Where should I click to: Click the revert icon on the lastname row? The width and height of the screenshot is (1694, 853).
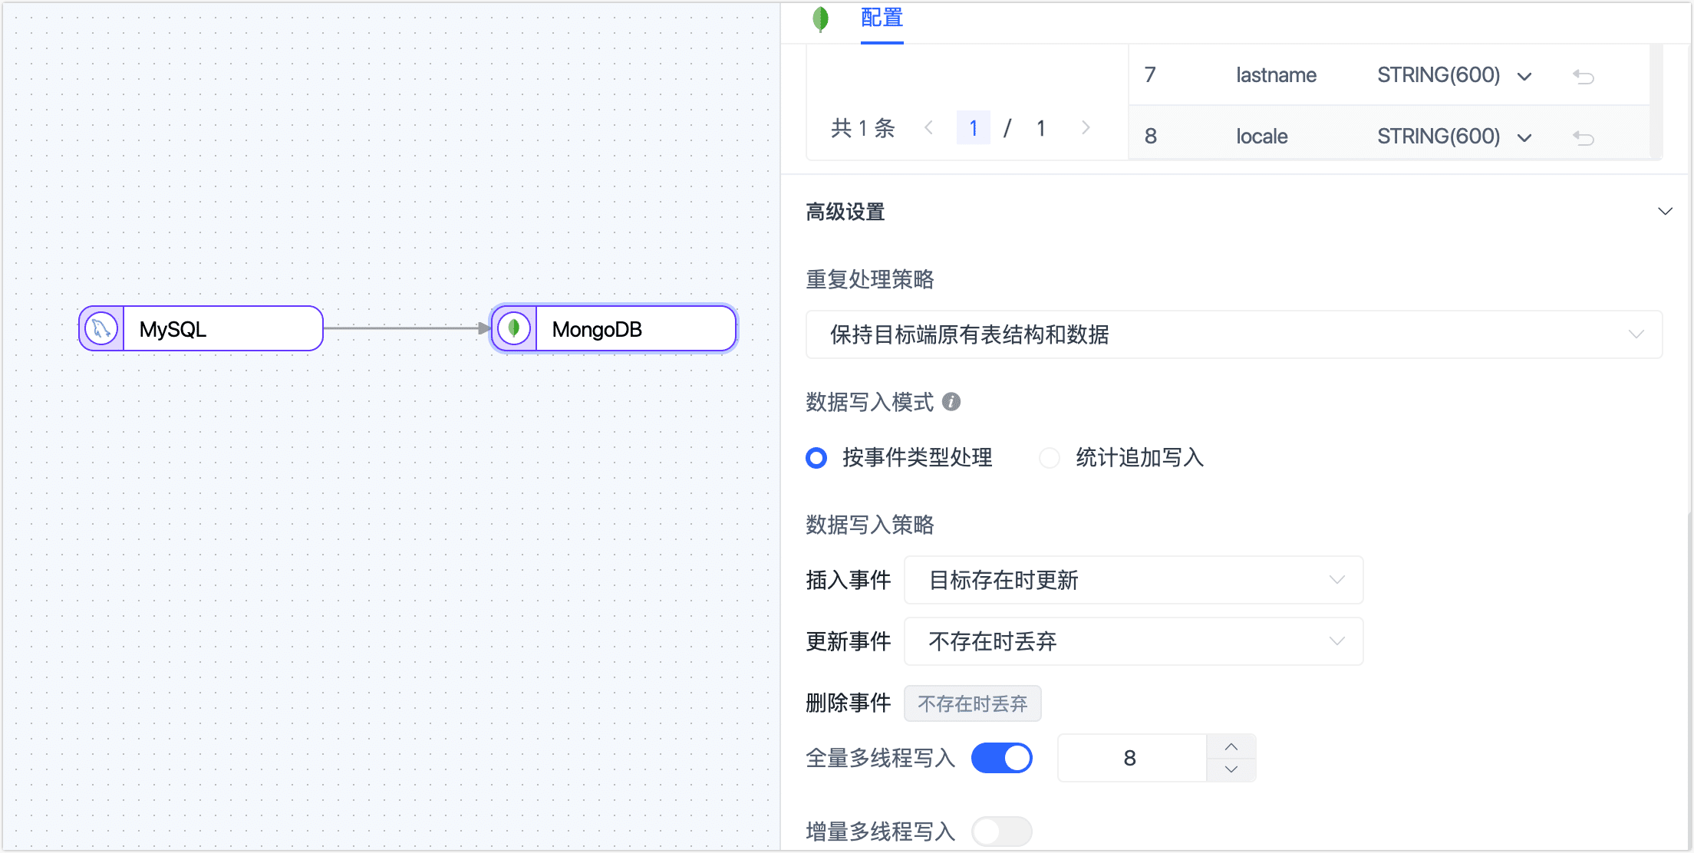(1584, 77)
